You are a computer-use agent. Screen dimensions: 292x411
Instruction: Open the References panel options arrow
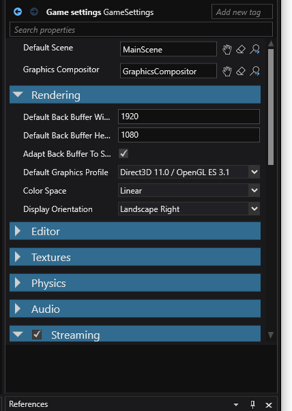[x=236, y=405]
